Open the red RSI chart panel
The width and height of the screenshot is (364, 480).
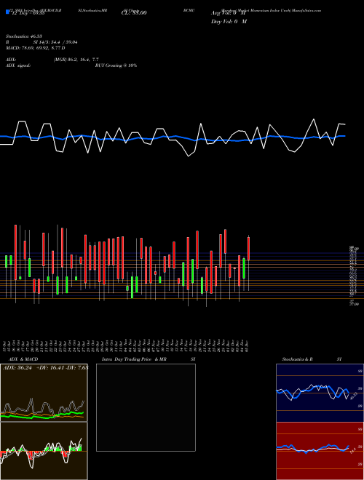(320, 451)
